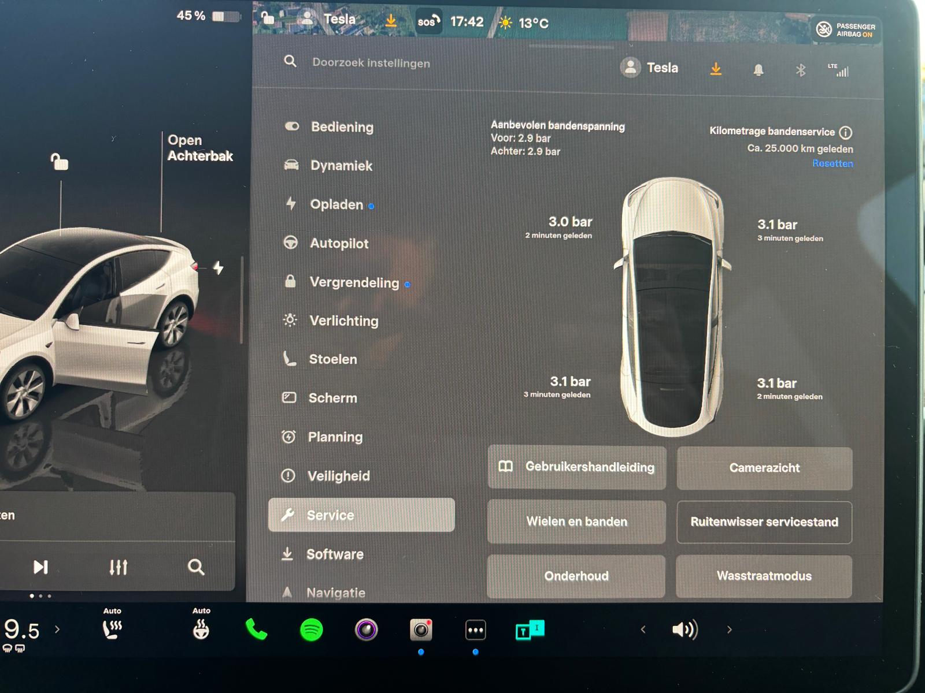Click the media search magnifier icon

coord(196,567)
